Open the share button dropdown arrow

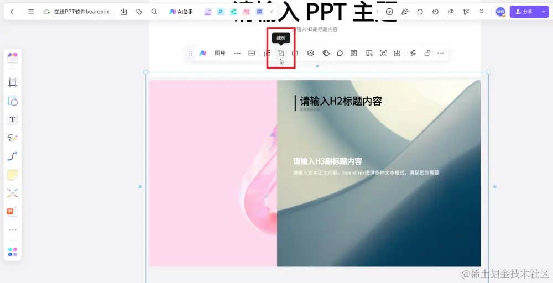tap(544, 12)
